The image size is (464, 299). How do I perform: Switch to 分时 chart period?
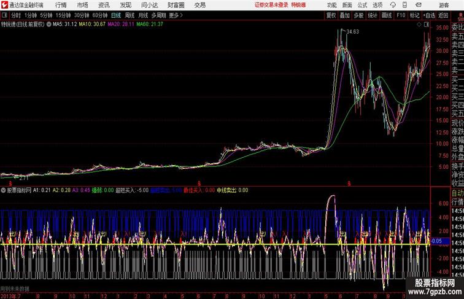[x=16, y=15]
